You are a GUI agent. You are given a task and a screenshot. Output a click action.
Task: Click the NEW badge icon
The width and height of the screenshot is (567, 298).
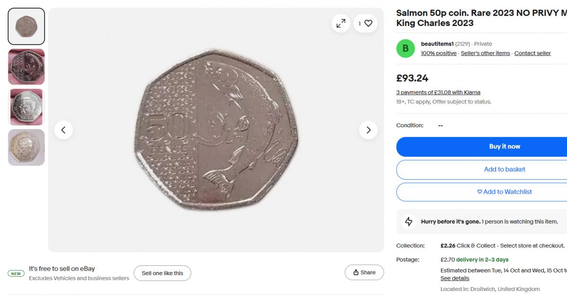[x=16, y=273]
